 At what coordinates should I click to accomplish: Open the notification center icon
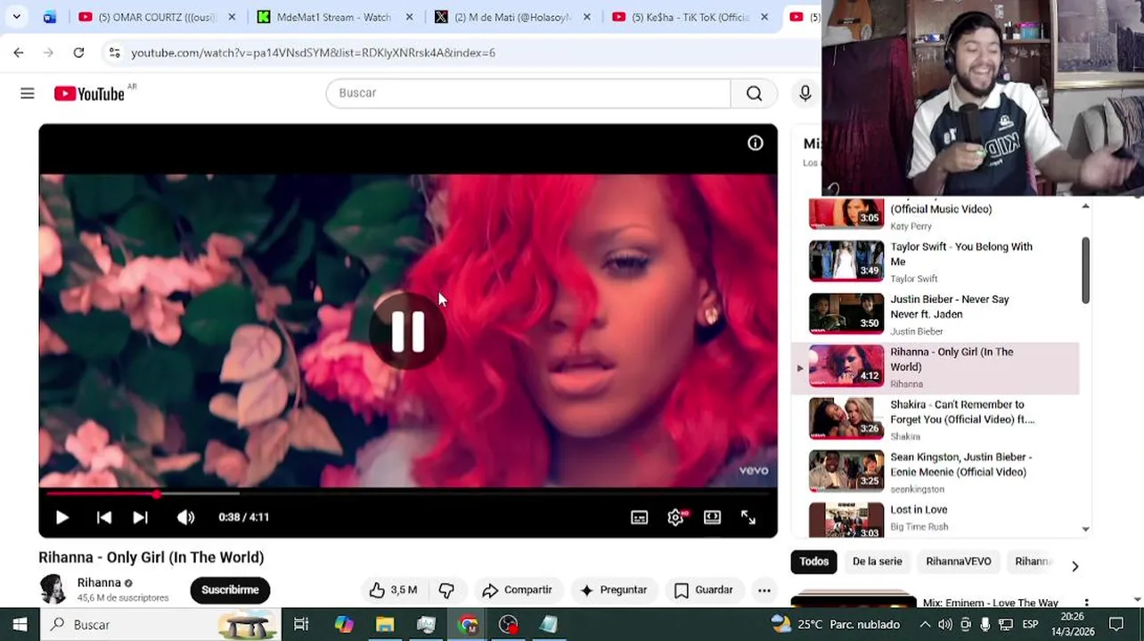click(1116, 625)
